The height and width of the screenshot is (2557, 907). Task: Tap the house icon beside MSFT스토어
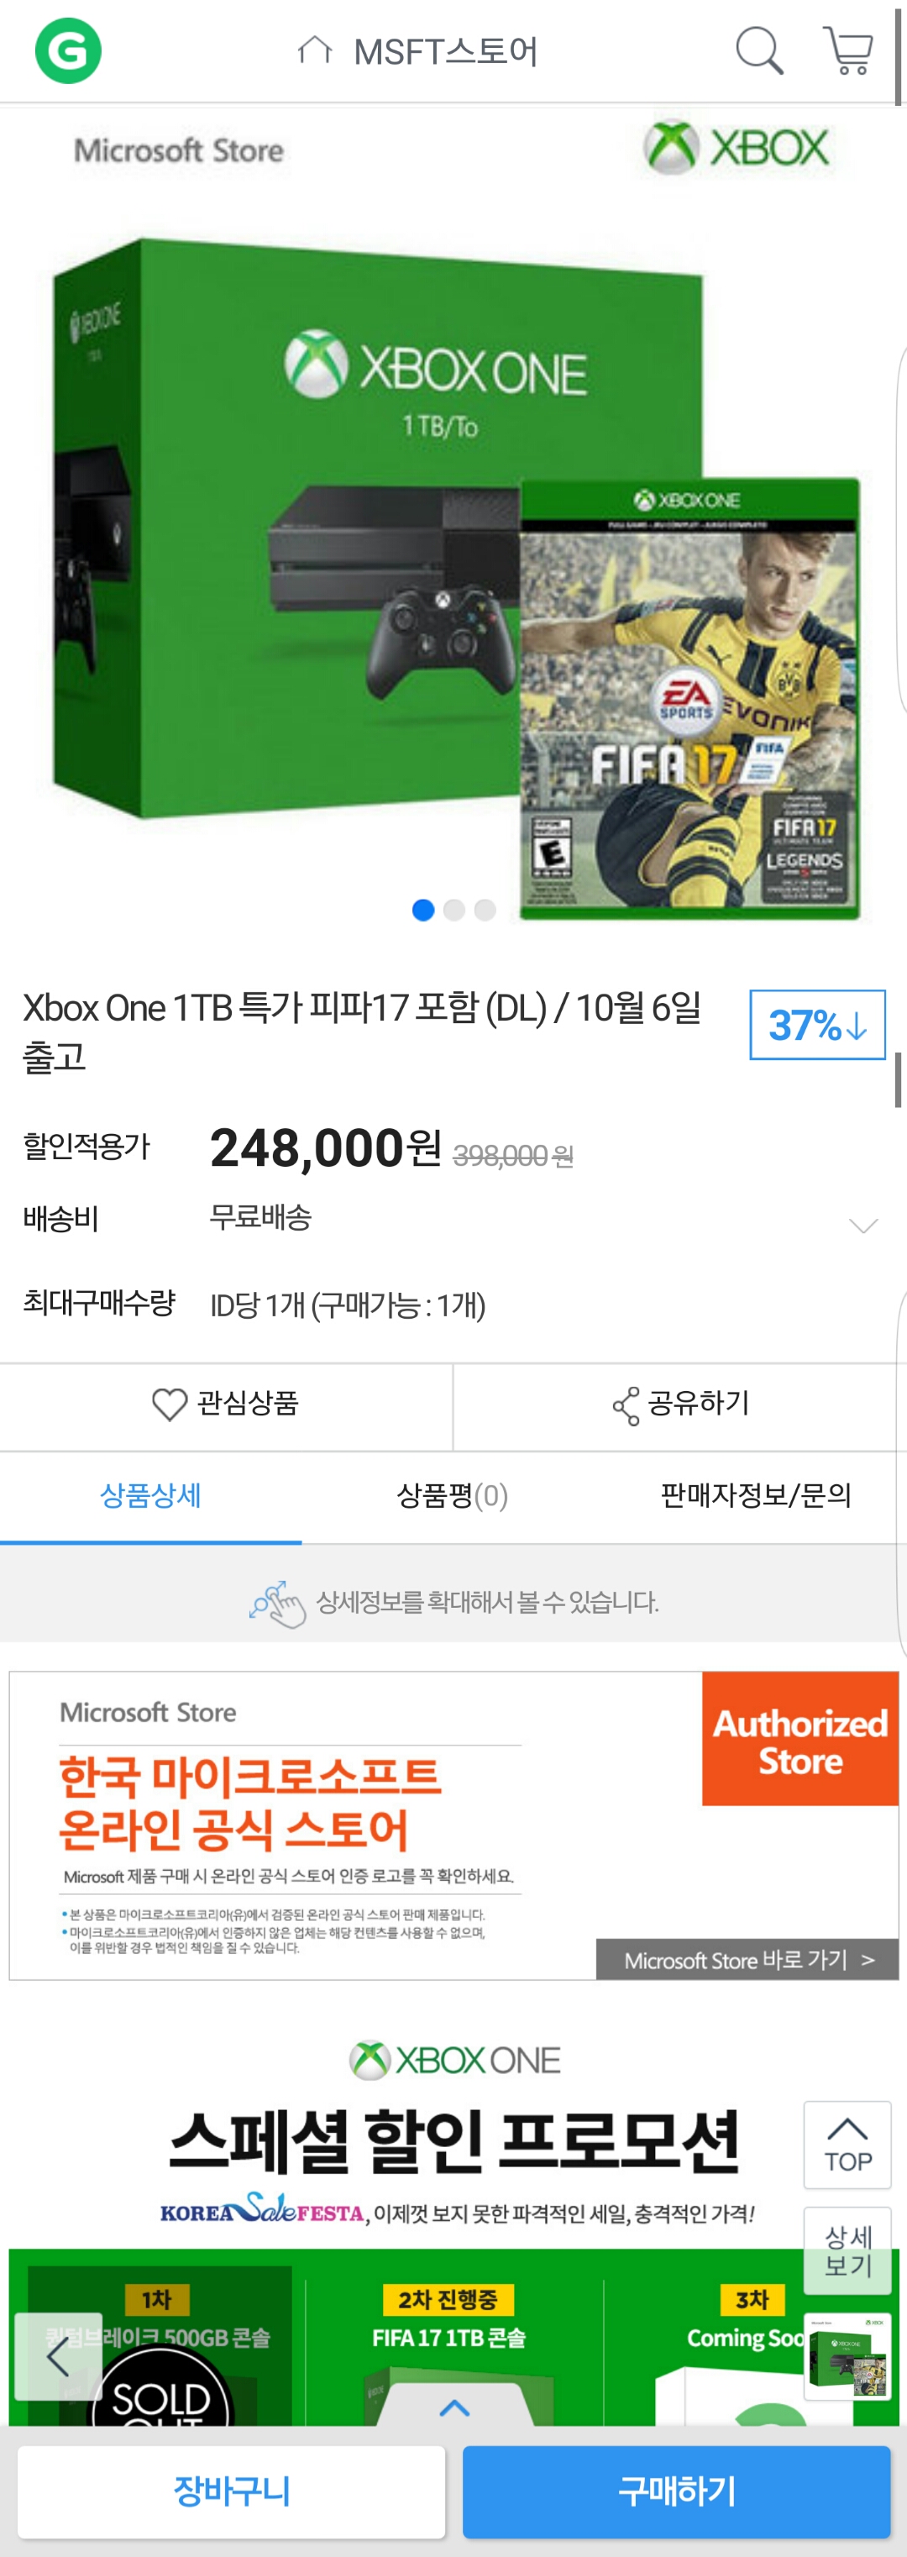[x=315, y=50]
